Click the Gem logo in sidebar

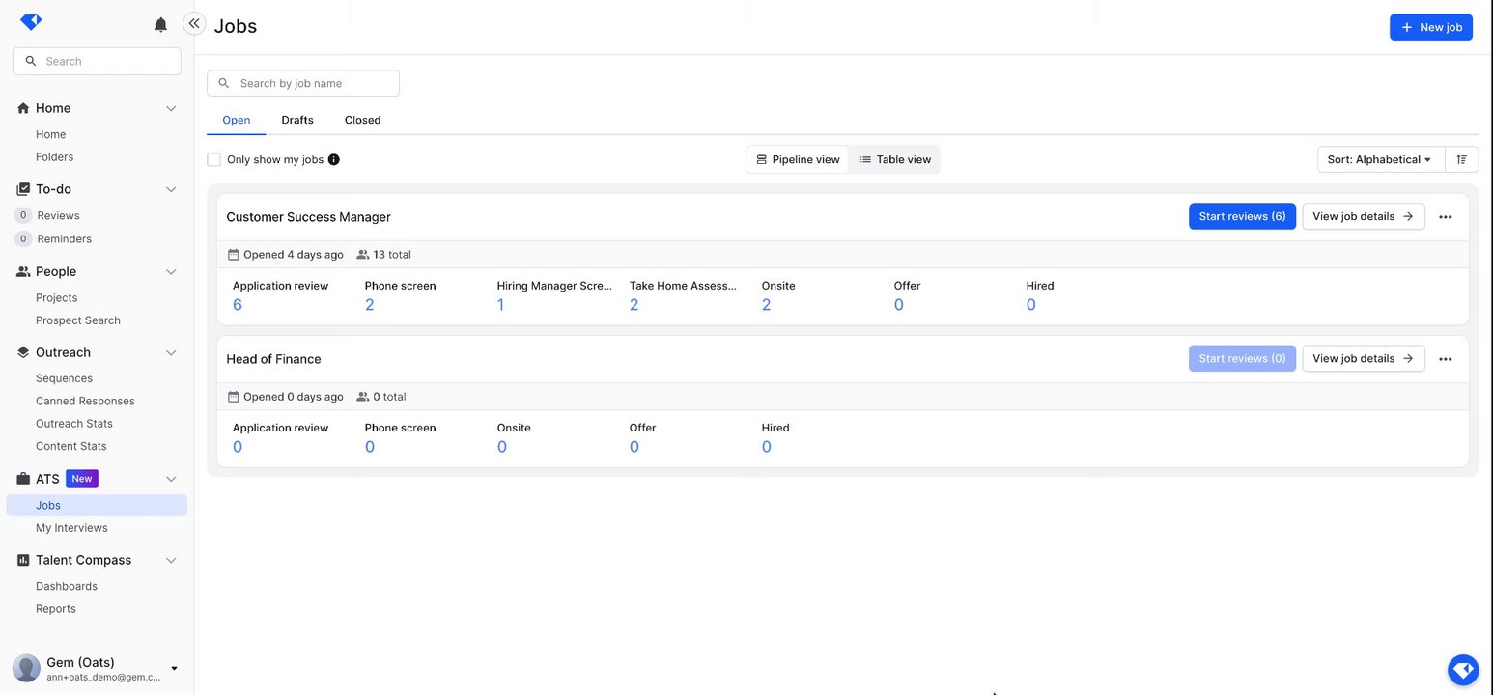click(31, 22)
